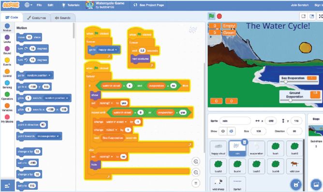Image resolution: width=323 pixels, height=192 pixels.
Task: Click the red stop button above stage
Action: click(220, 16)
